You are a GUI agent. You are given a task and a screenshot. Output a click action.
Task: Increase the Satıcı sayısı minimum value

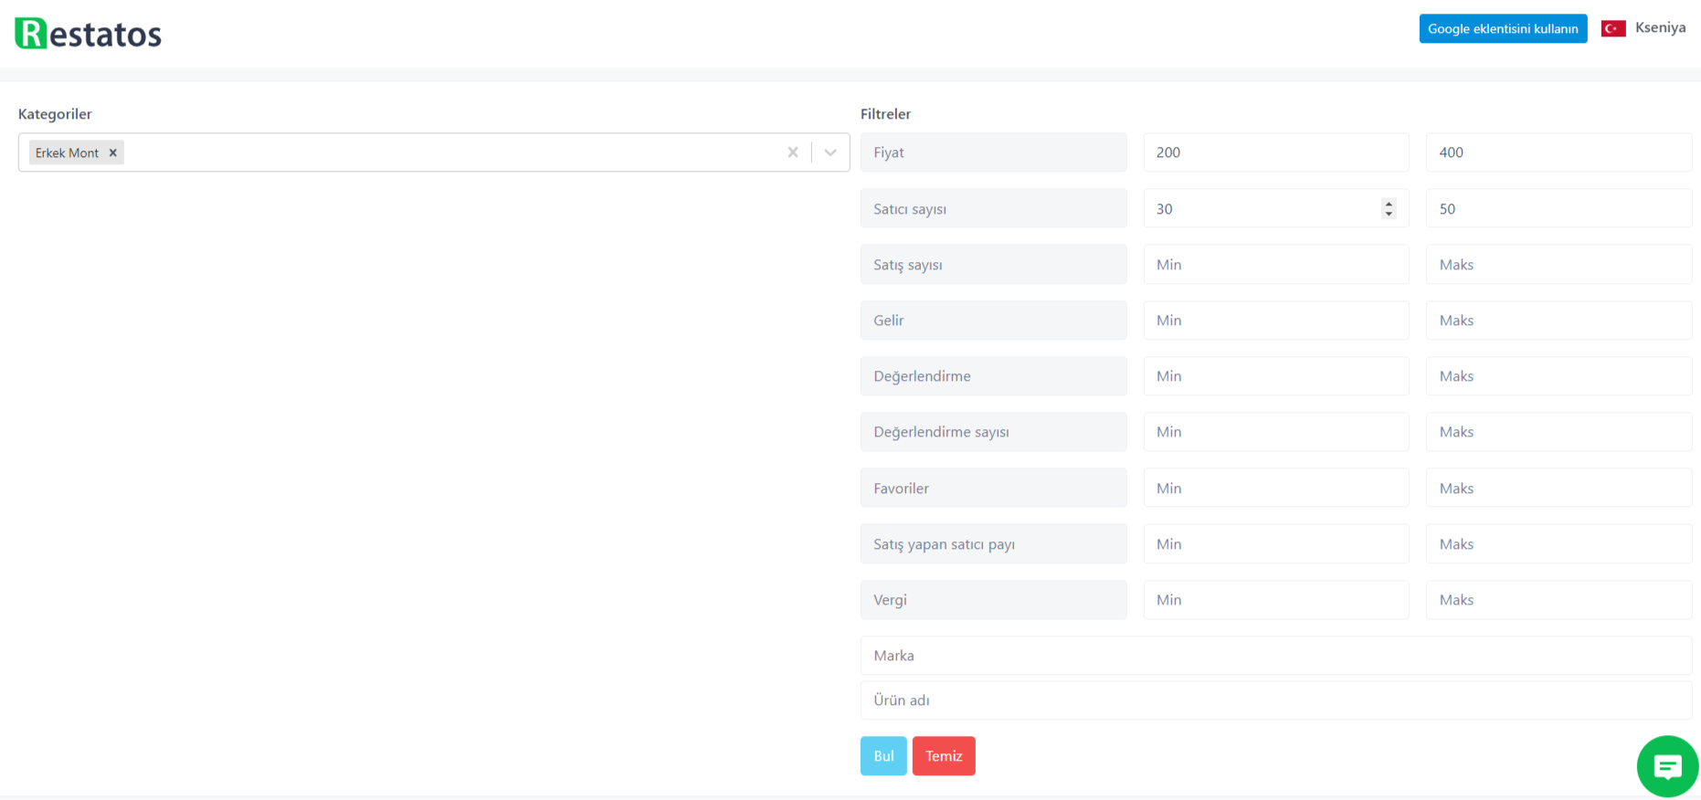tap(1389, 204)
